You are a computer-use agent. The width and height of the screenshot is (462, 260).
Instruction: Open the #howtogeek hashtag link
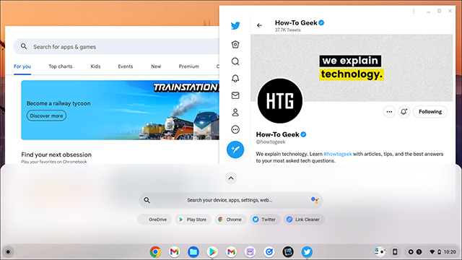[x=338, y=154]
